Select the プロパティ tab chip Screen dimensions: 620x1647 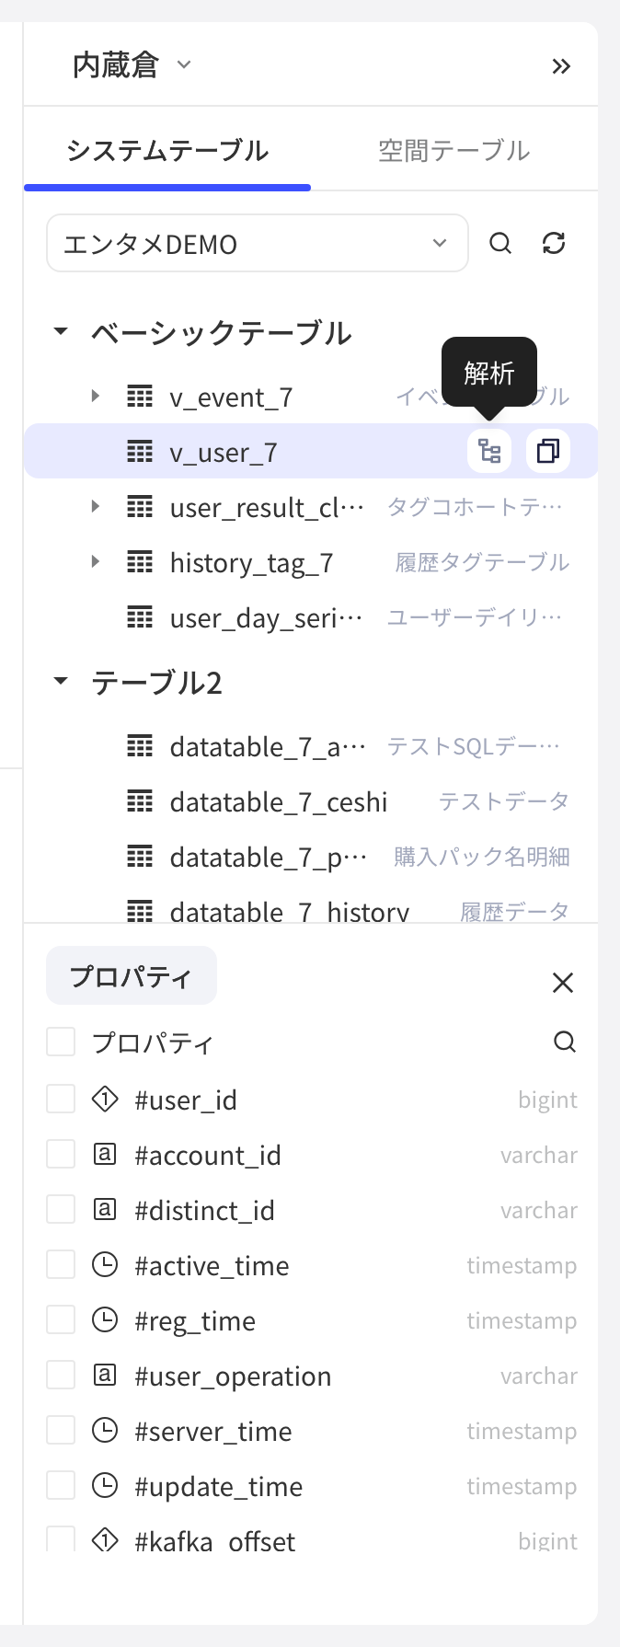tap(132, 975)
